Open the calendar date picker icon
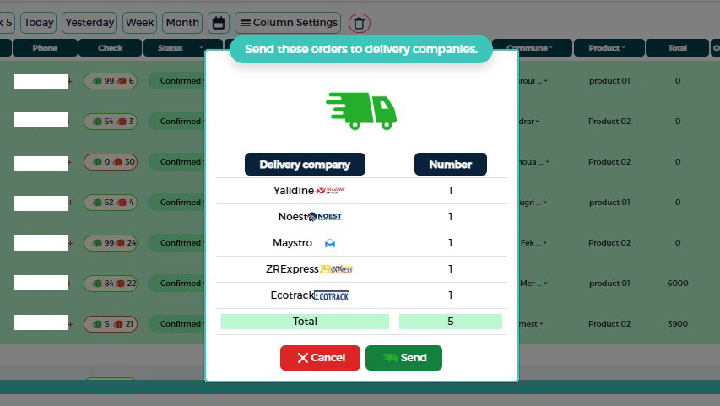Screen dimensions: 720x406 tap(219, 23)
